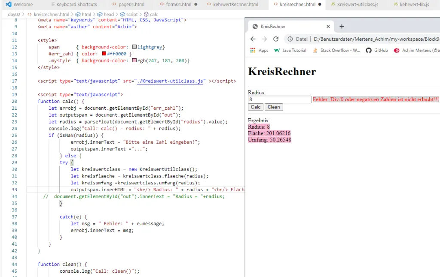Click the function clean() declaration text
Screen dimensions: 440x277
coord(62,265)
